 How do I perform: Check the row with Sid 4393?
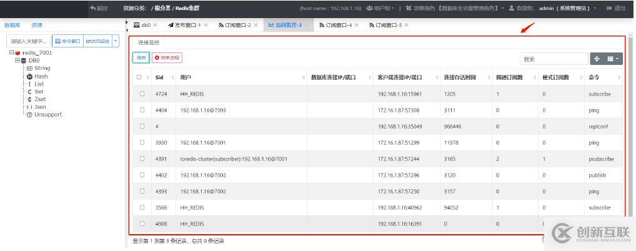click(x=142, y=191)
